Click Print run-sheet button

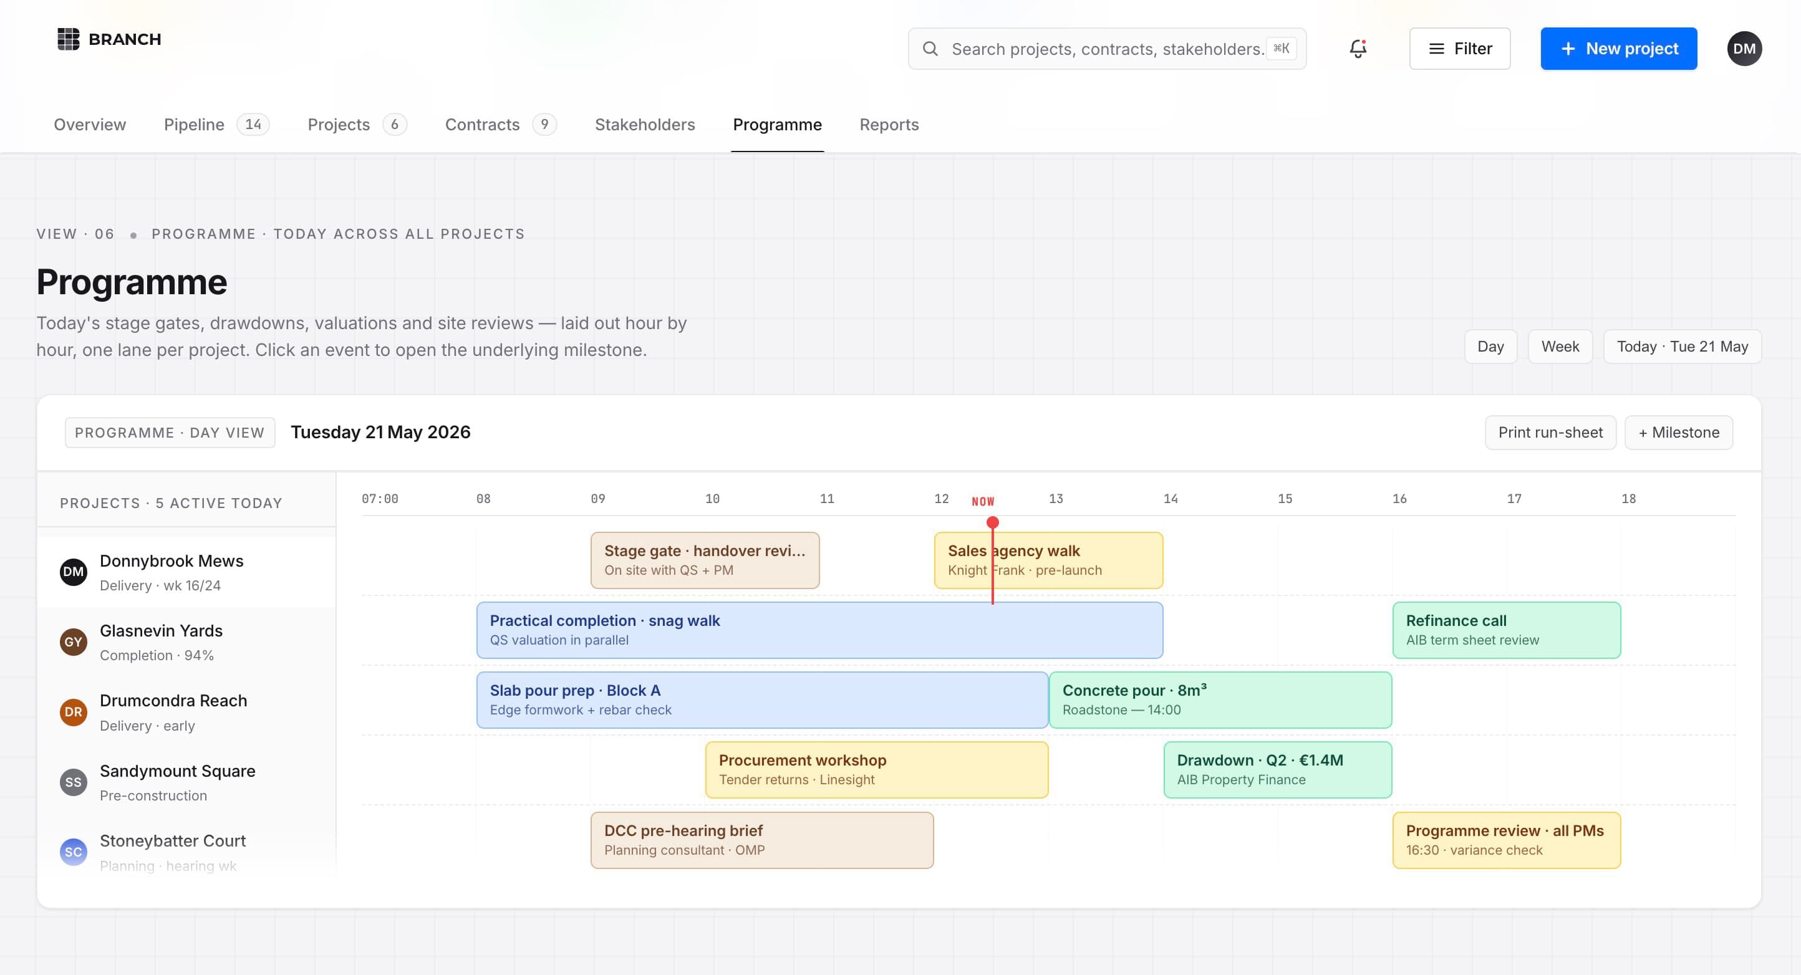coord(1550,433)
